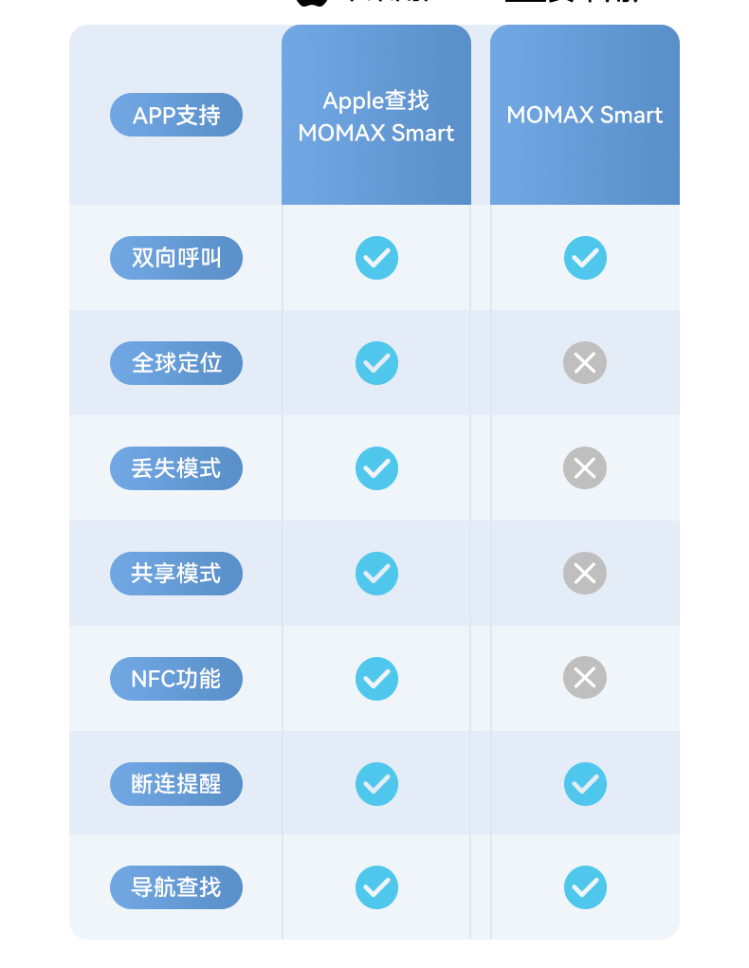The width and height of the screenshot is (749, 968).
Task: Click the NFC功能 feature label
Action: pos(176,679)
